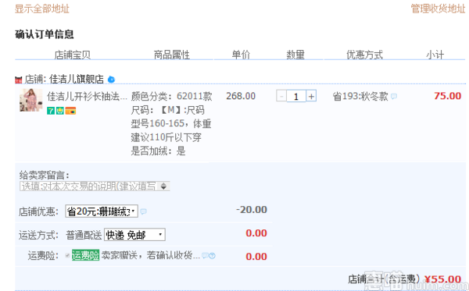This screenshot has width=469, height=291.
Task: Click the 优惠方式 column header
Action: coord(364,55)
